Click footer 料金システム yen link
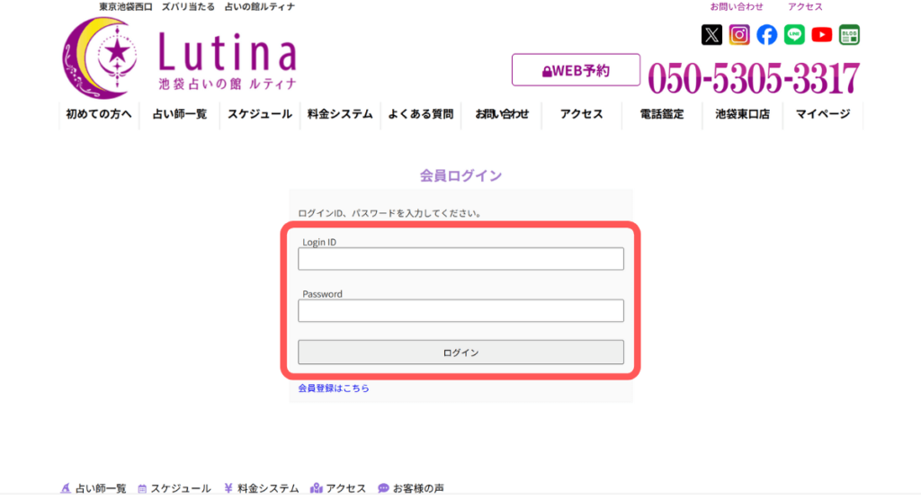 (x=262, y=488)
